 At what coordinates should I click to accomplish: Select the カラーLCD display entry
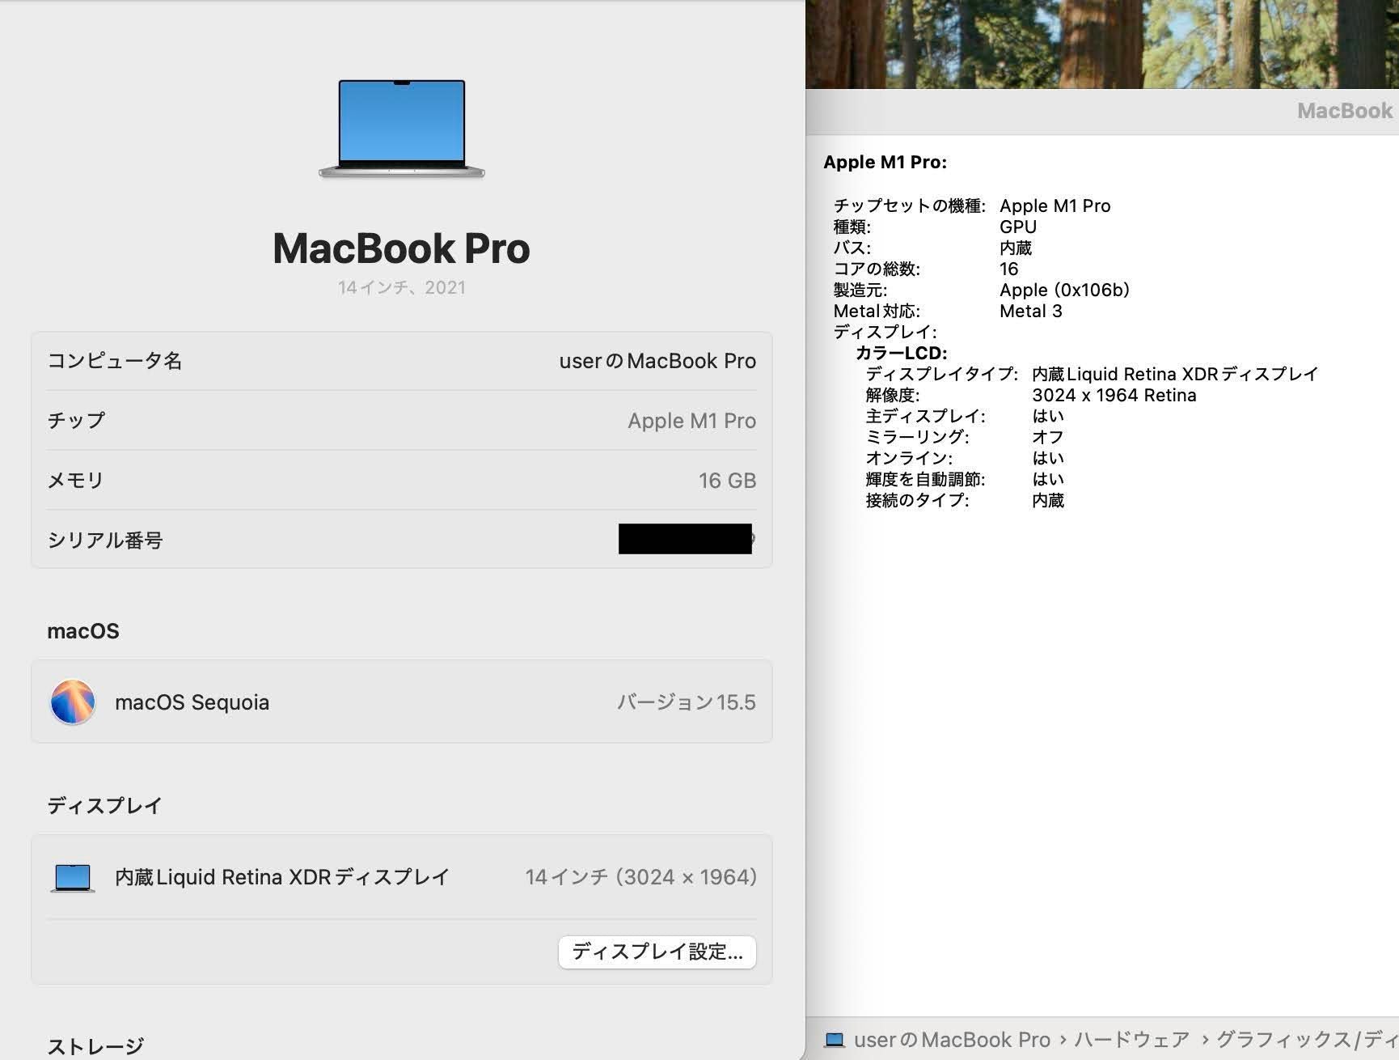coord(901,353)
